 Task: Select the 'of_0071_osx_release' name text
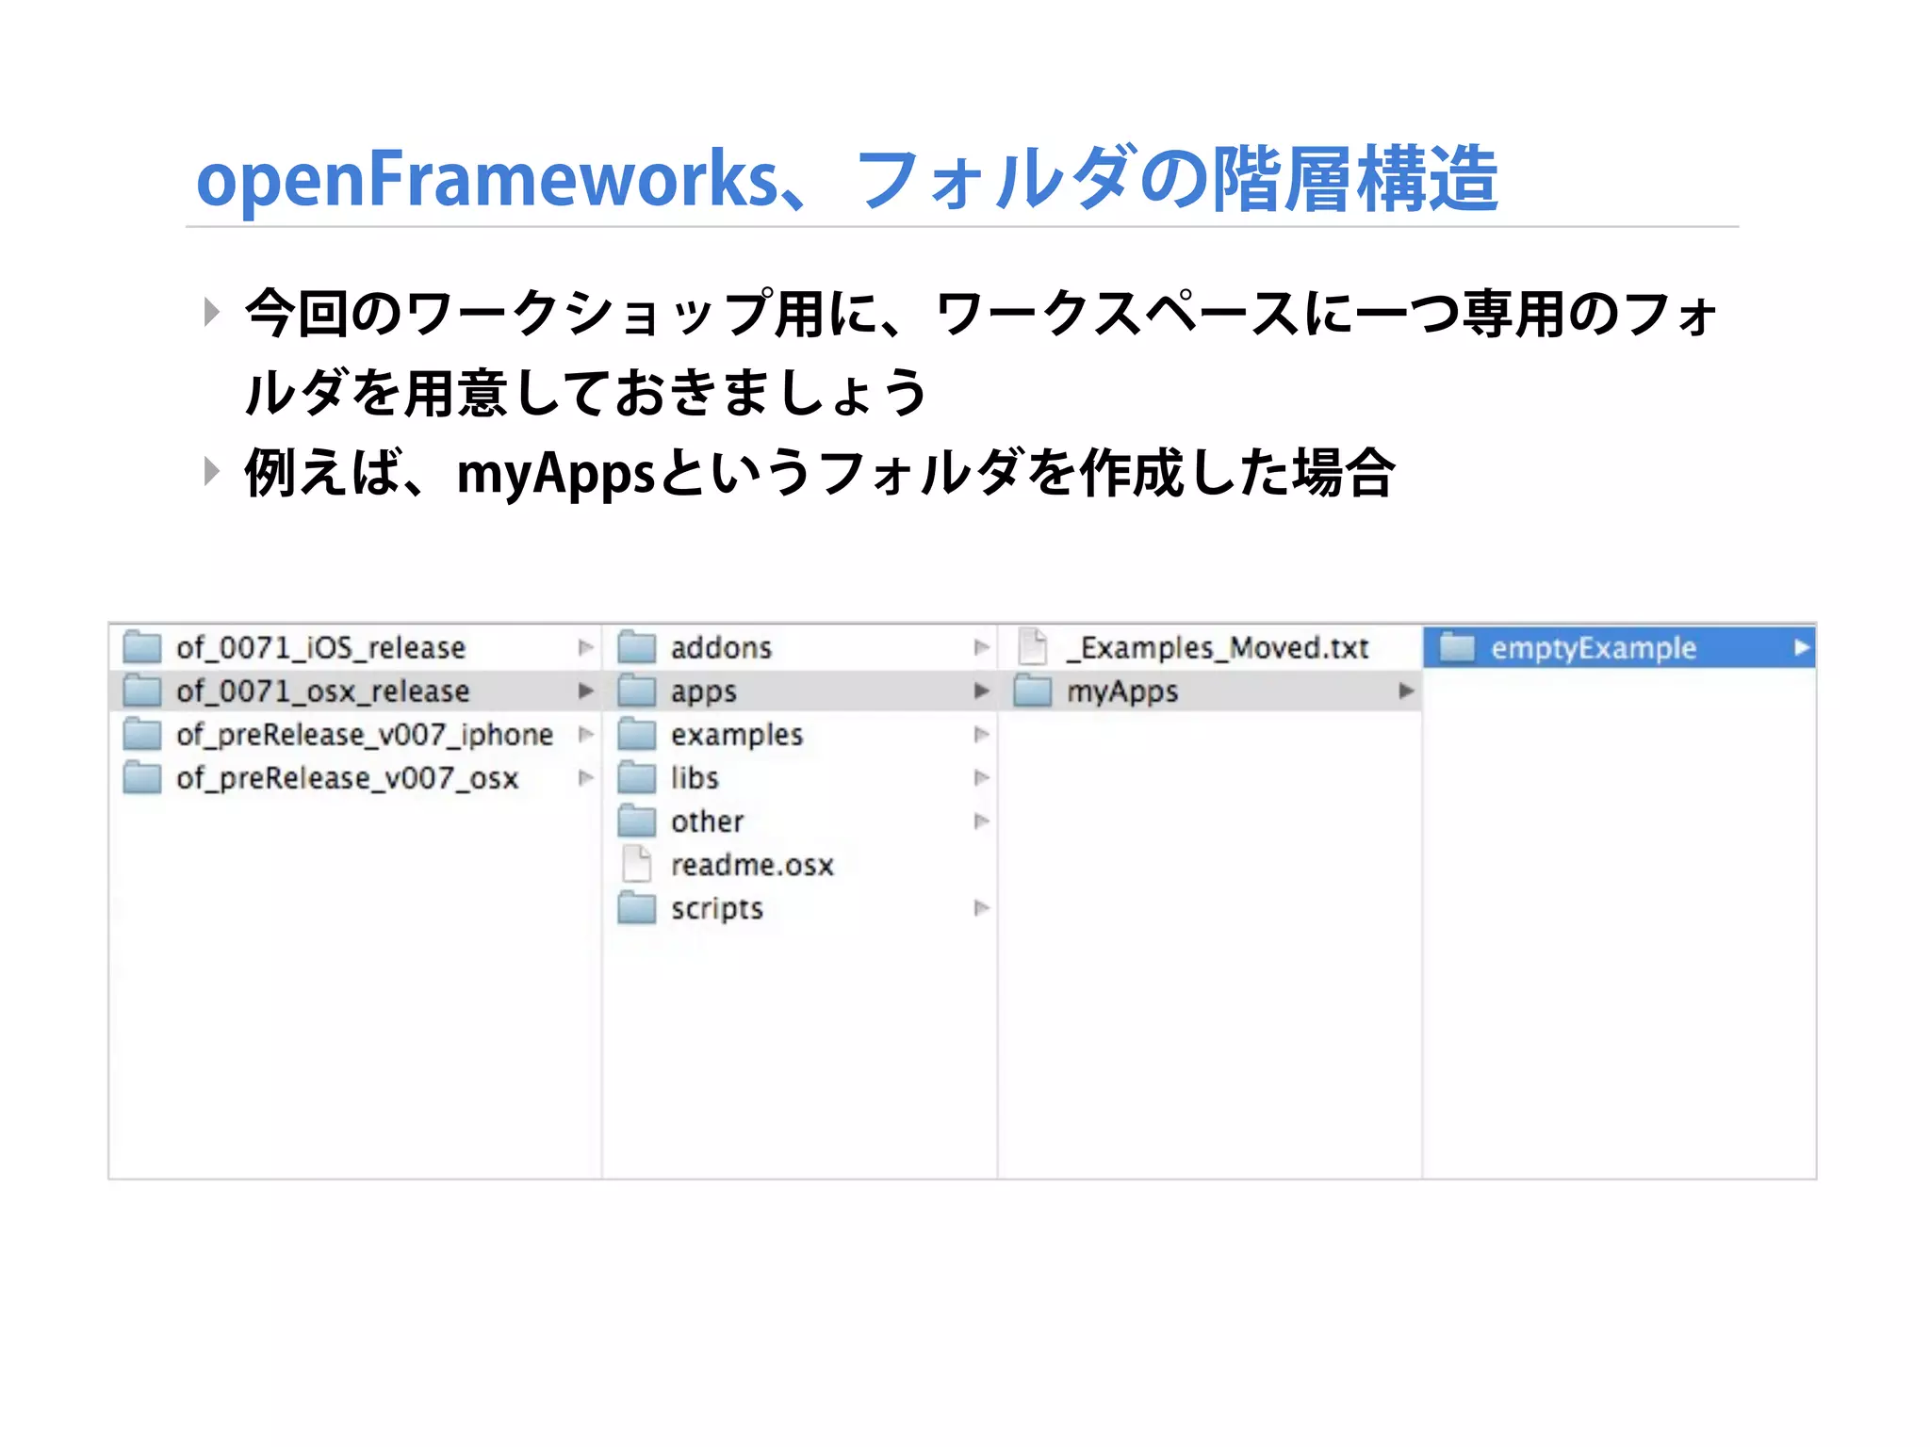tap(322, 691)
